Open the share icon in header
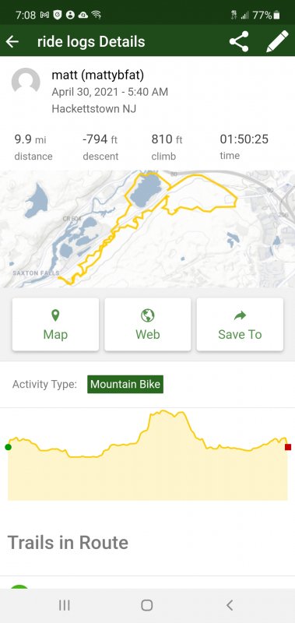This screenshot has height=623, width=295. [239, 41]
